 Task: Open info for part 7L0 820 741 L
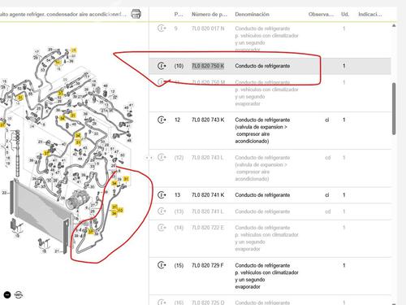tap(162, 211)
